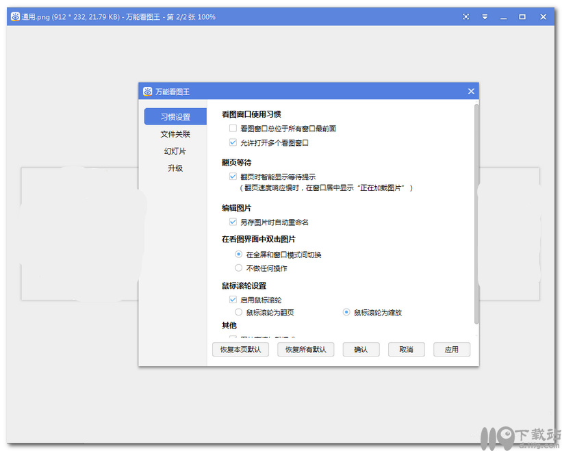Confirm settings with the 确认 button
Image resolution: width=562 pixels, height=451 pixels.
361,349
